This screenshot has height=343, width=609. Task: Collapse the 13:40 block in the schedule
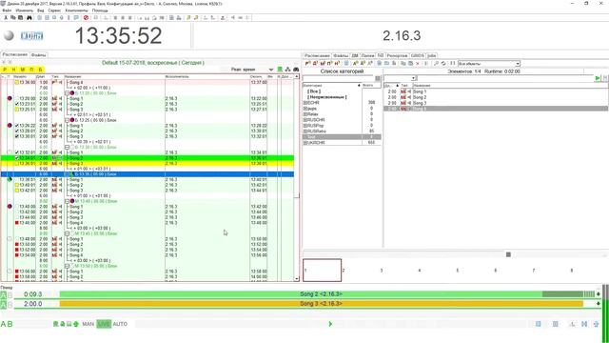click(68, 201)
